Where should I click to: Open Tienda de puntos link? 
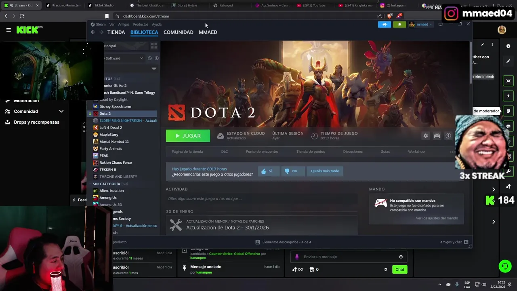[310, 152]
